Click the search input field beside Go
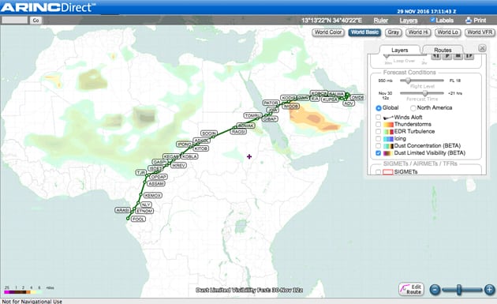The width and height of the screenshot is (497, 304). click(15, 20)
